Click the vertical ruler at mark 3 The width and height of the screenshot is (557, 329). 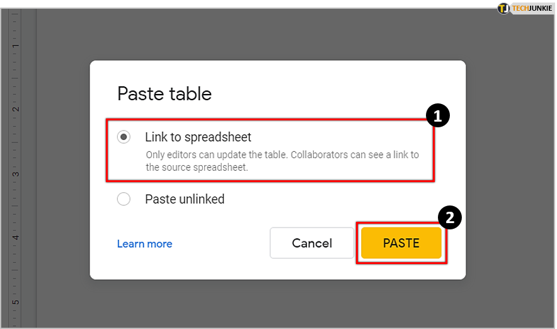15,174
